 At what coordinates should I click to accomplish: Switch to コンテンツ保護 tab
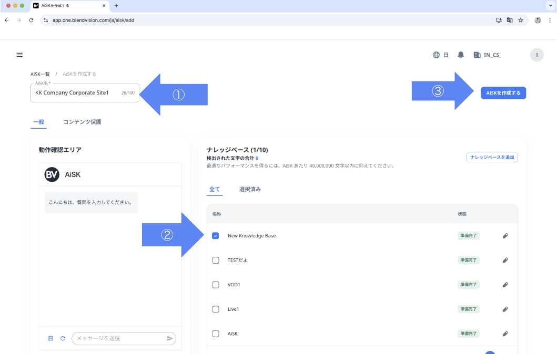[82, 122]
